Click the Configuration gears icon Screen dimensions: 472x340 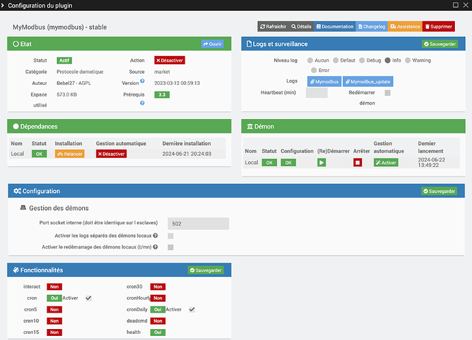pyautogui.click(x=17, y=191)
